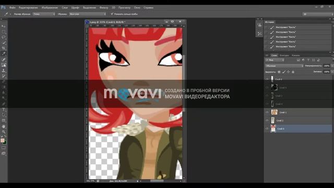Click the opacity percentage field
The image size is (334, 188).
pos(327,66)
